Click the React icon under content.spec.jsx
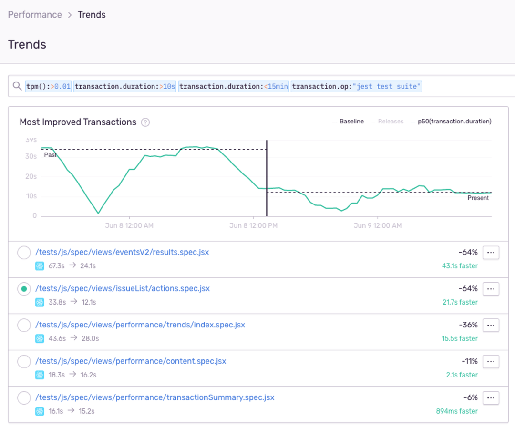 (x=40, y=375)
